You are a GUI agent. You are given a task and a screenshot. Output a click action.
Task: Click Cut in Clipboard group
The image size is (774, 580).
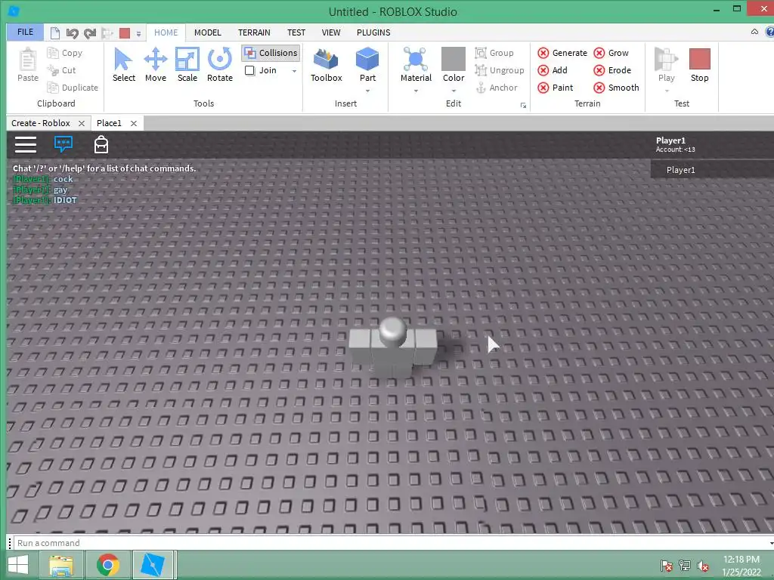[x=61, y=70]
